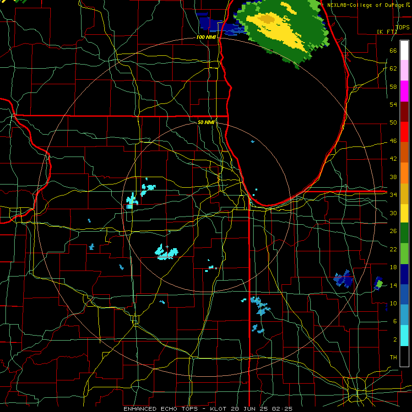Click the 66 value on the scale
Screen dimensions: 412x412
click(x=393, y=50)
